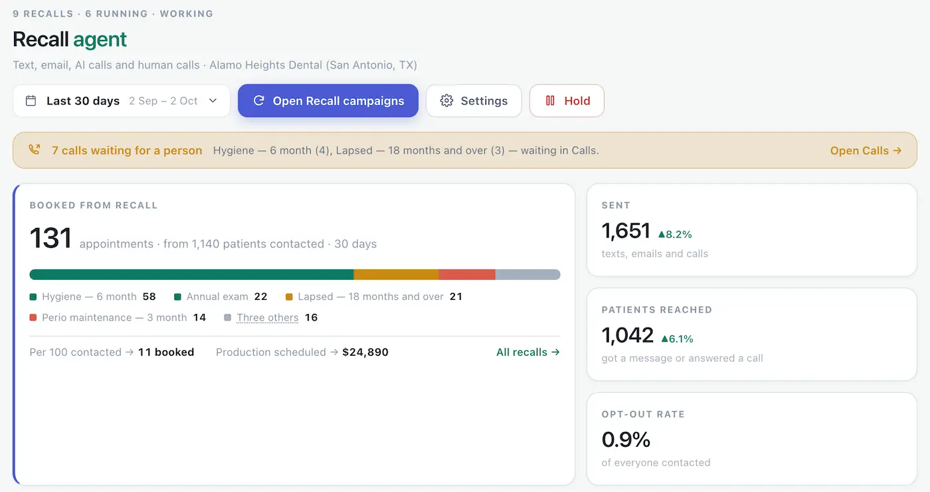Click gray Three others segment of bar

point(528,275)
